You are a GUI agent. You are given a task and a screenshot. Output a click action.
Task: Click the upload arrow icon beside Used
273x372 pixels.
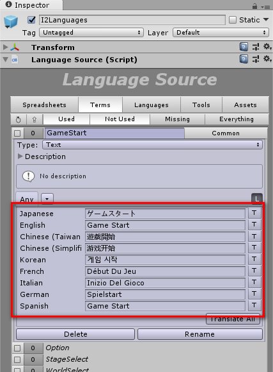35,119
